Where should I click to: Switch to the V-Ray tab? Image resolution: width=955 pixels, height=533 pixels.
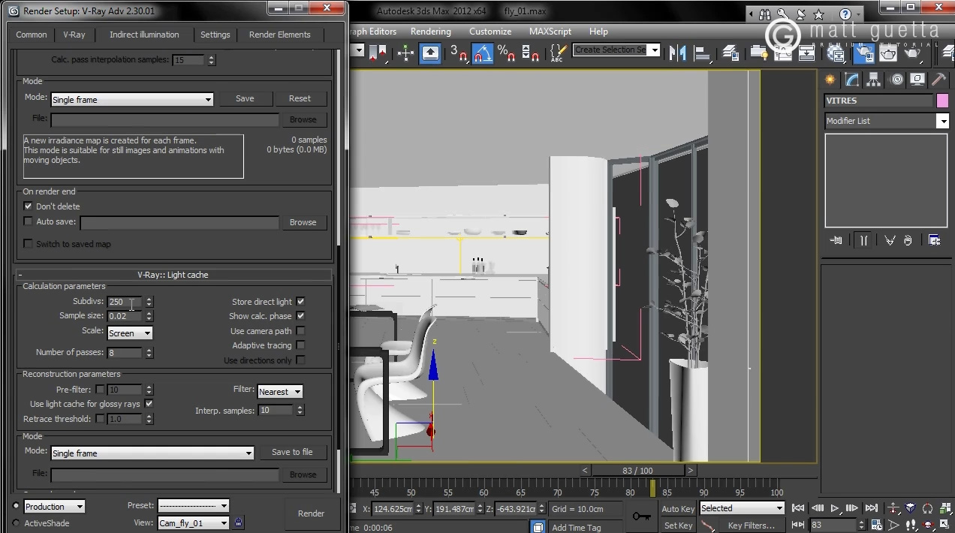click(74, 35)
